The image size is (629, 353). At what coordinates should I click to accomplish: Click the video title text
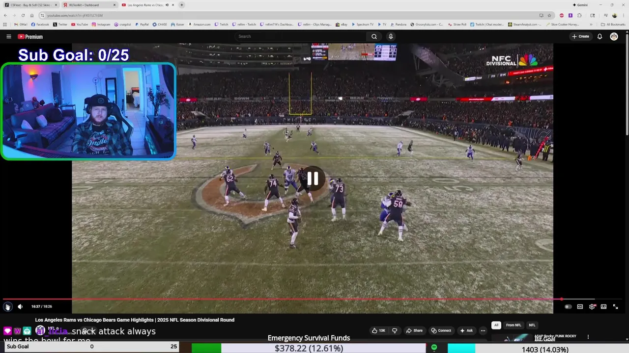point(135,320)
